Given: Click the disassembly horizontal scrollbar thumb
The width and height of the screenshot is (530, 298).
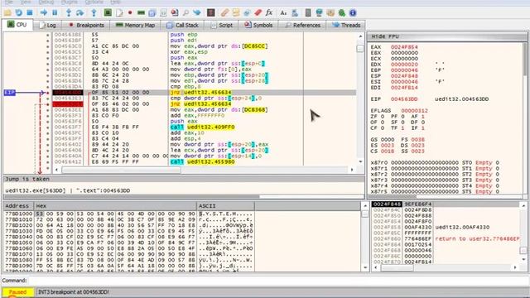Looking at the screenshot, I should tap(121, 170).
